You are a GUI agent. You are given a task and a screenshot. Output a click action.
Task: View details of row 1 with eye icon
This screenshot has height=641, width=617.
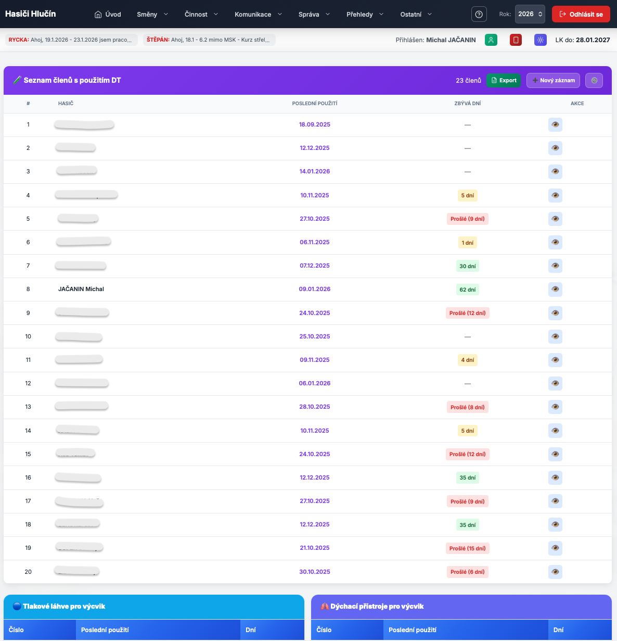click(x=555, y=125)
